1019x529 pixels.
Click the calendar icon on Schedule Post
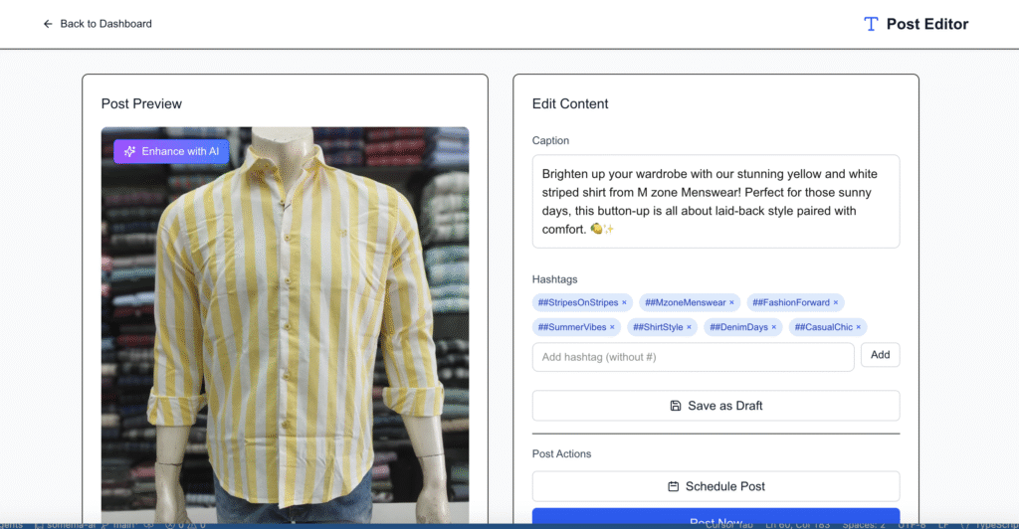point(674,486)
